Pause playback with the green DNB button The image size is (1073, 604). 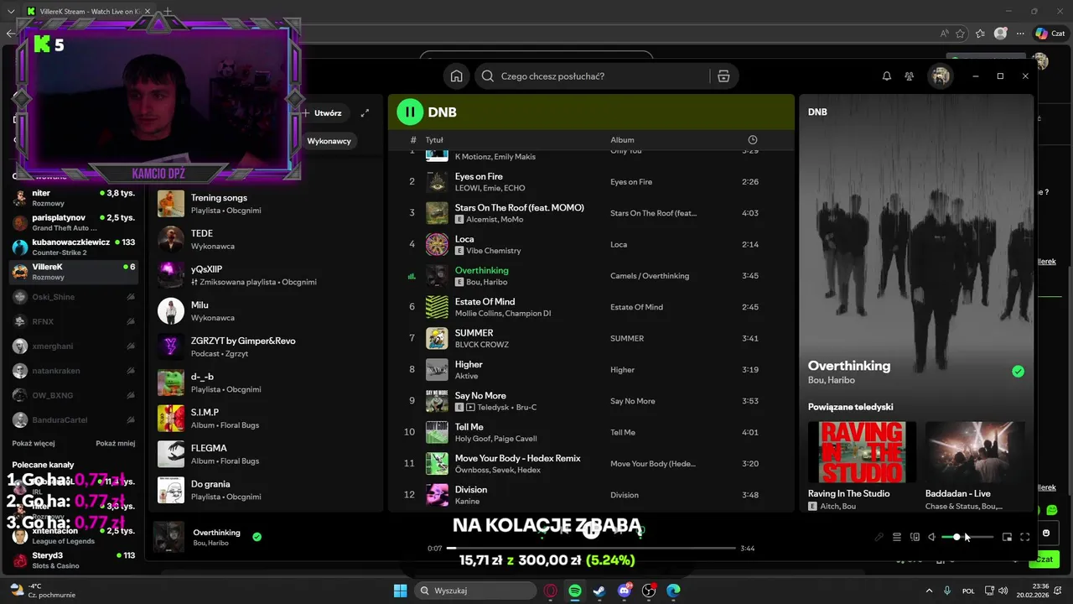coord(410,112)
